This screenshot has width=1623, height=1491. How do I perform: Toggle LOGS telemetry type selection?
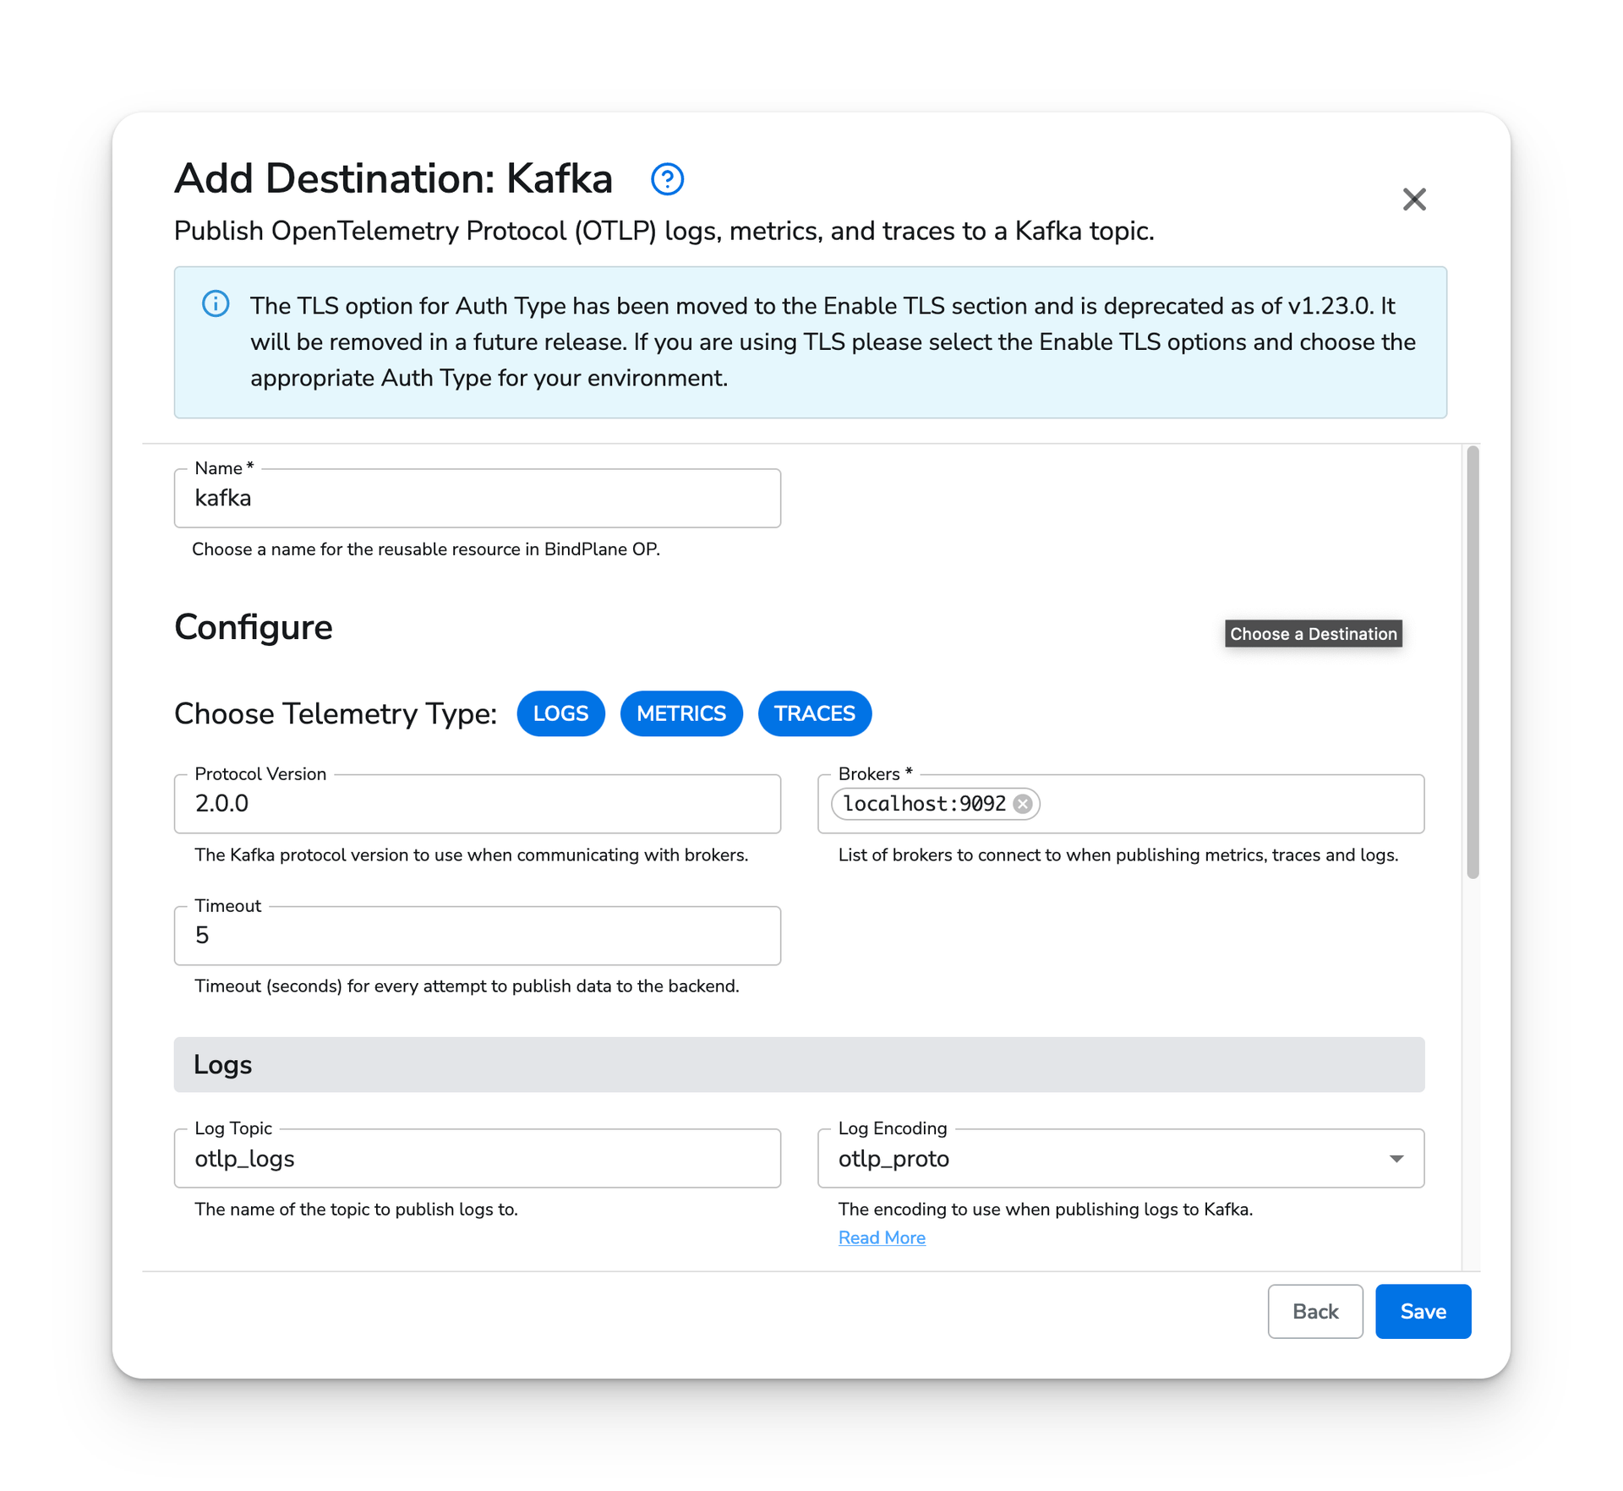561,713
